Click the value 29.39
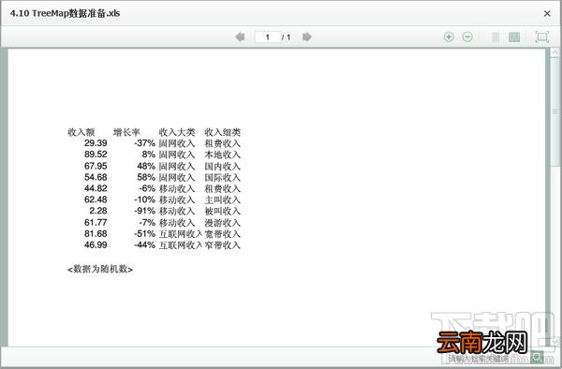 pos(96,143)
